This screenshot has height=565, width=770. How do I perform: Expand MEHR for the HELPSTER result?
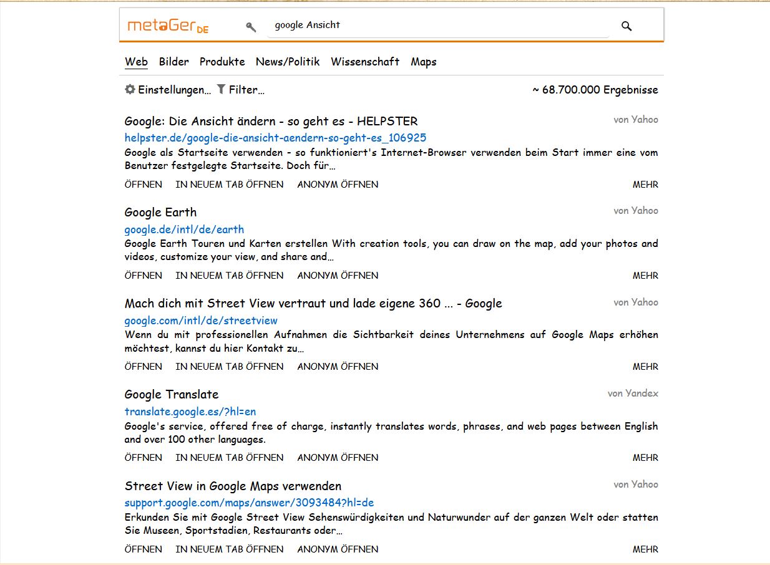click(x=645, y=184)
